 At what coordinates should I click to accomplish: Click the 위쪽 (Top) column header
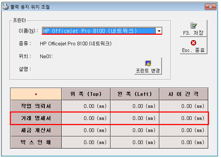86,94
